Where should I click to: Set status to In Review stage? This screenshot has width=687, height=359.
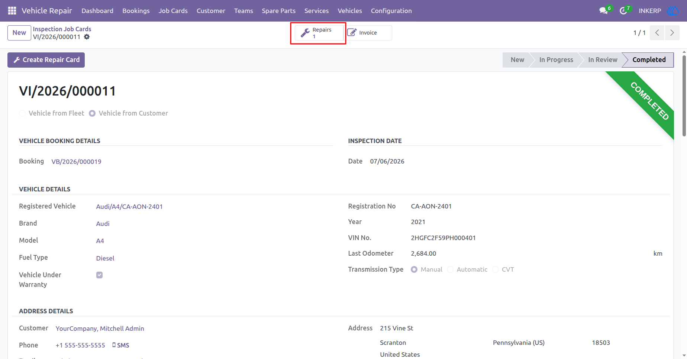[603, 60]
